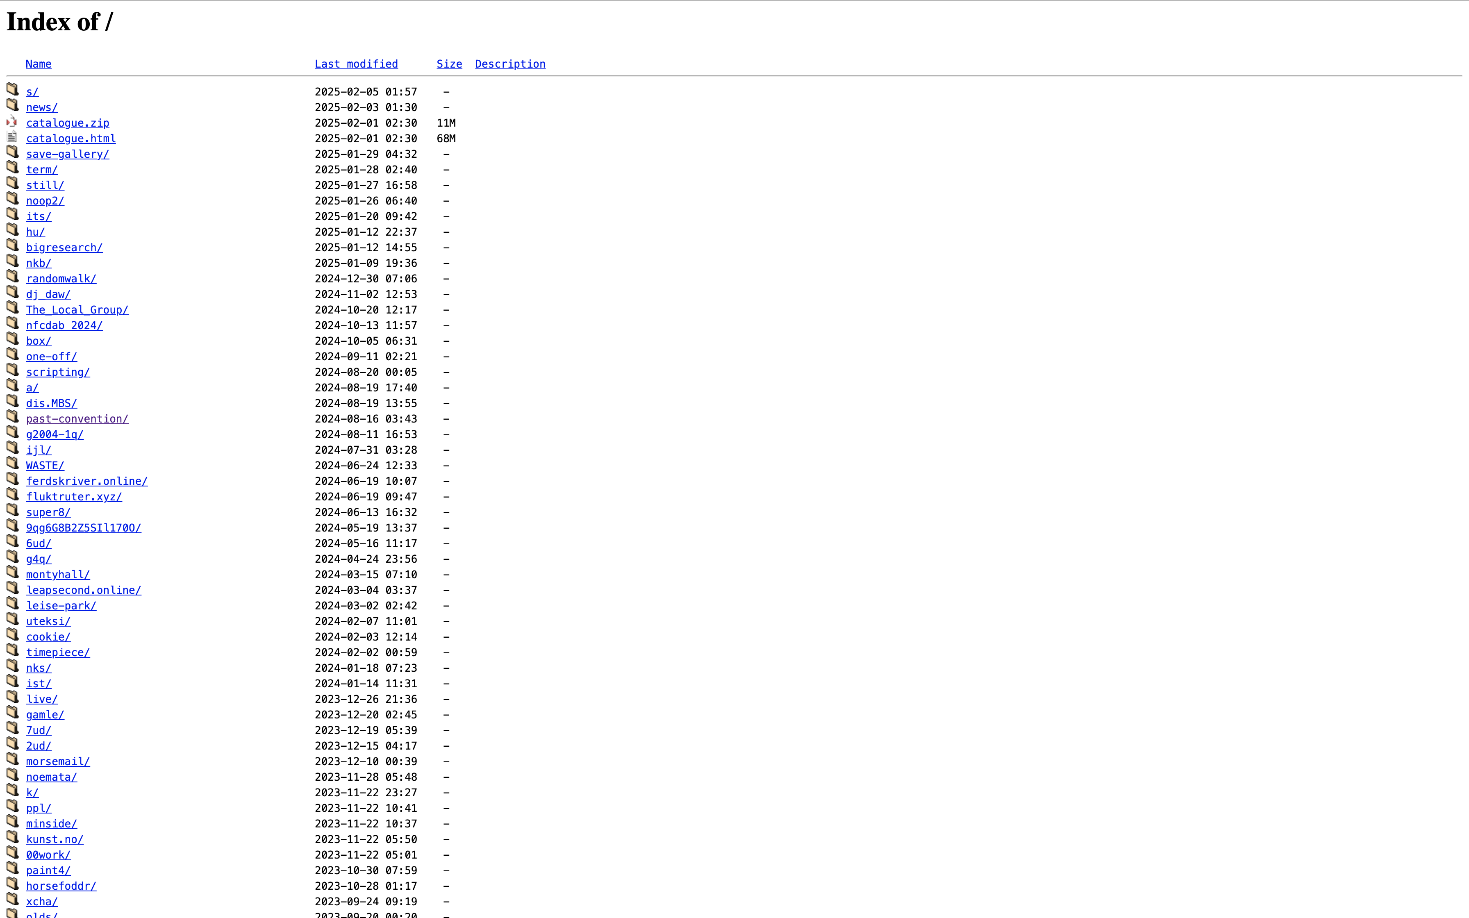The image size is (1469, 918).
Task: Sort by Last modified column header
Action: pyautogui.click(x=356, y=64)
